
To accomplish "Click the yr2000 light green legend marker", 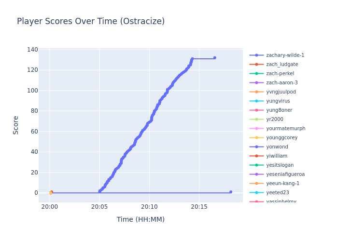I will pyautogui.click(x=256, y=120).
